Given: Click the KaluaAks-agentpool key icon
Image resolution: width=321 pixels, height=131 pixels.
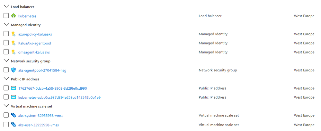Looking at the screenshot, I should click(x=13, y=43).
